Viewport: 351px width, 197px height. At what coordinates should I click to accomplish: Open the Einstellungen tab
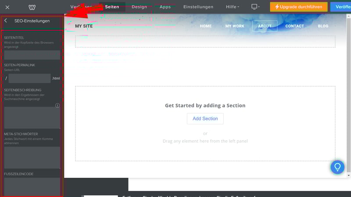point(198,7)
